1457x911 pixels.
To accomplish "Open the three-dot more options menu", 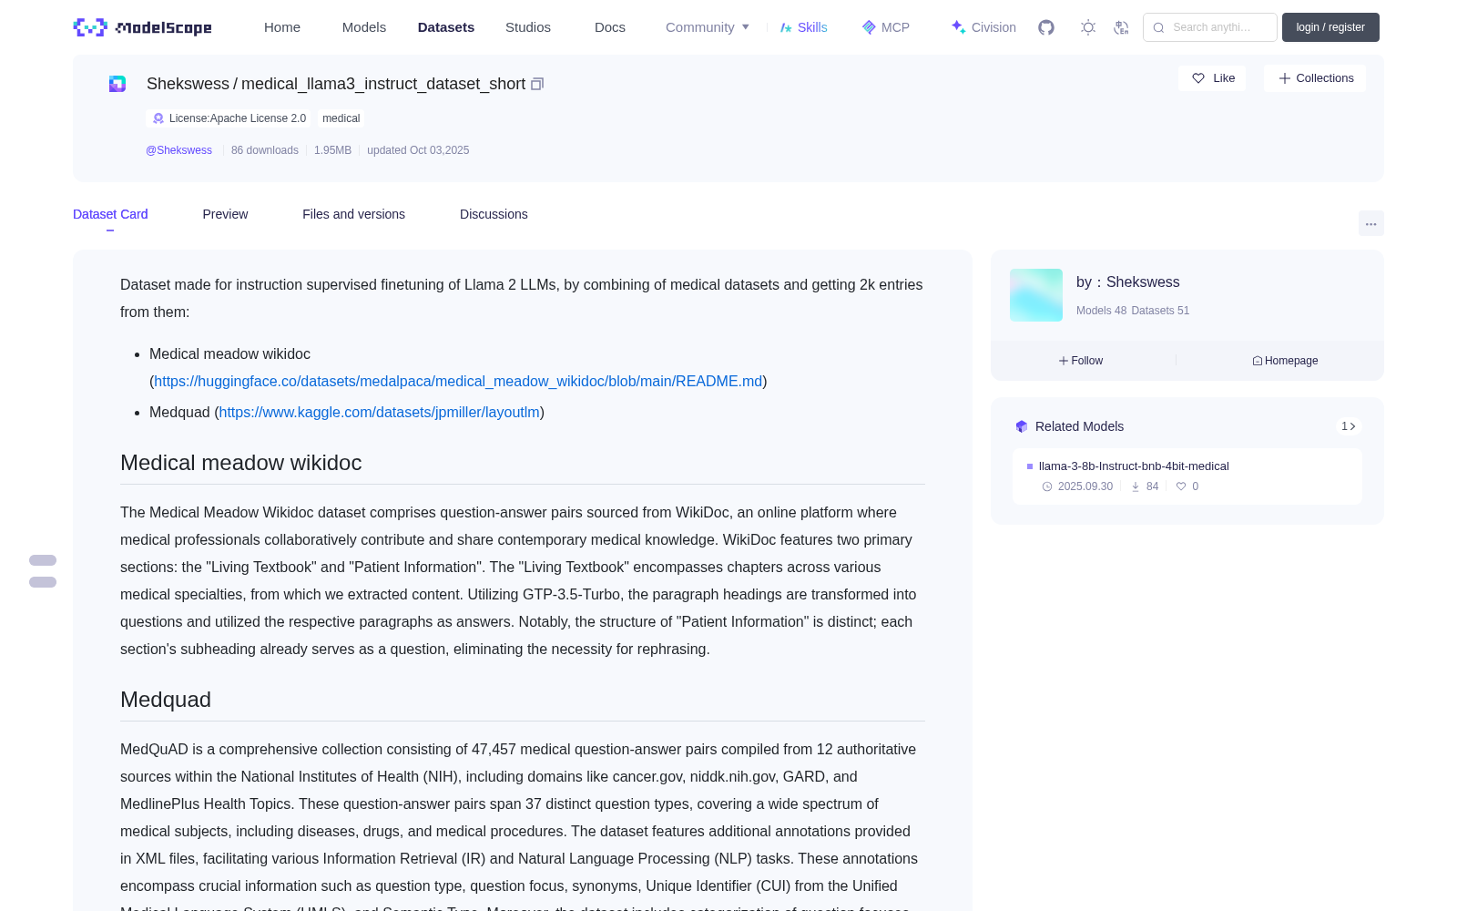I will (1371, 223).
